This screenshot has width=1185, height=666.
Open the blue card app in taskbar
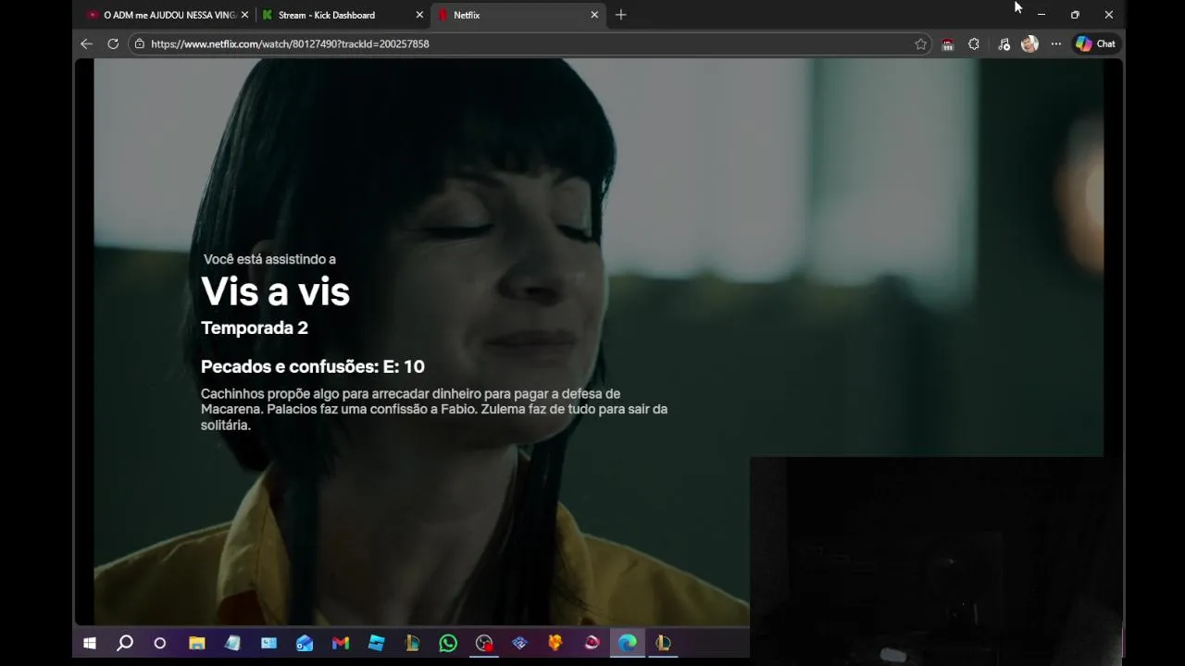[x=268, y=643]
